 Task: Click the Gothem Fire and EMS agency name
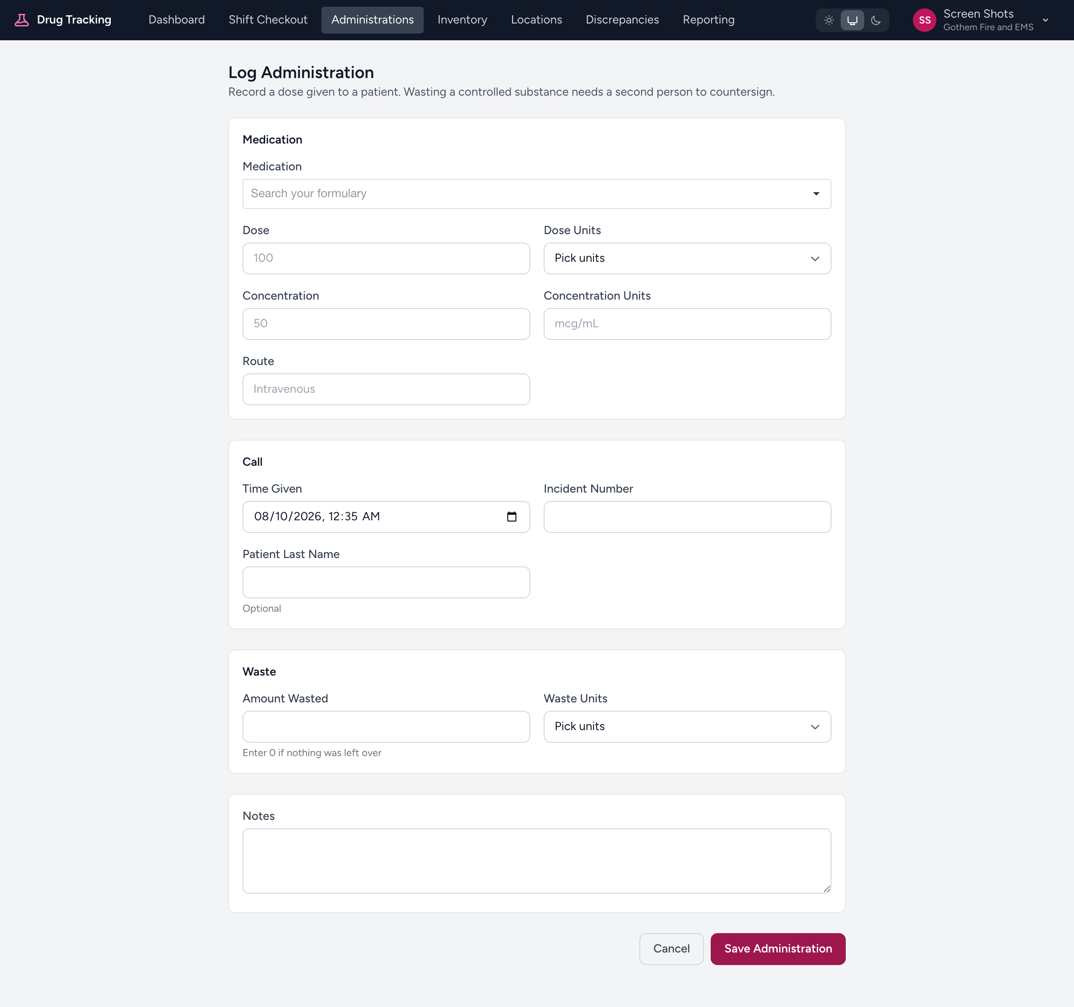[x=988, y=27]
